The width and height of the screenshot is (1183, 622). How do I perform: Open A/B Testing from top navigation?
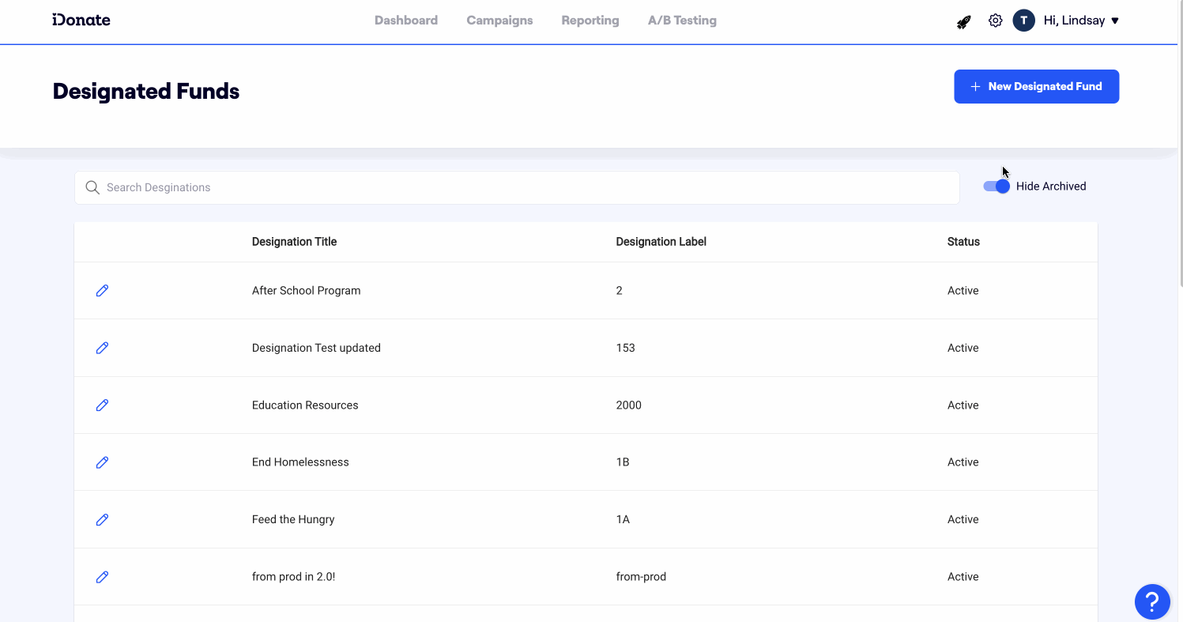coord(682,21)
